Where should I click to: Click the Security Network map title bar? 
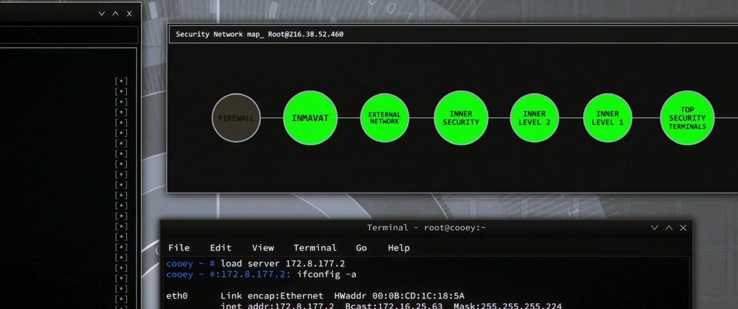(404, 34)
